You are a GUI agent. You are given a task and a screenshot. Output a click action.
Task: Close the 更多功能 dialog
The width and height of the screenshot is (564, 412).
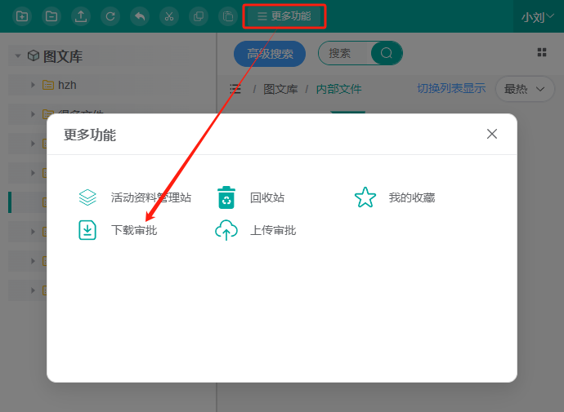(492, 134)
